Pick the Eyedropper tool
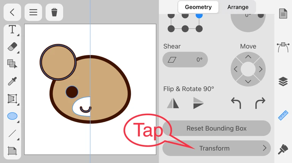 pyautogui.click(x=12, y=81)
